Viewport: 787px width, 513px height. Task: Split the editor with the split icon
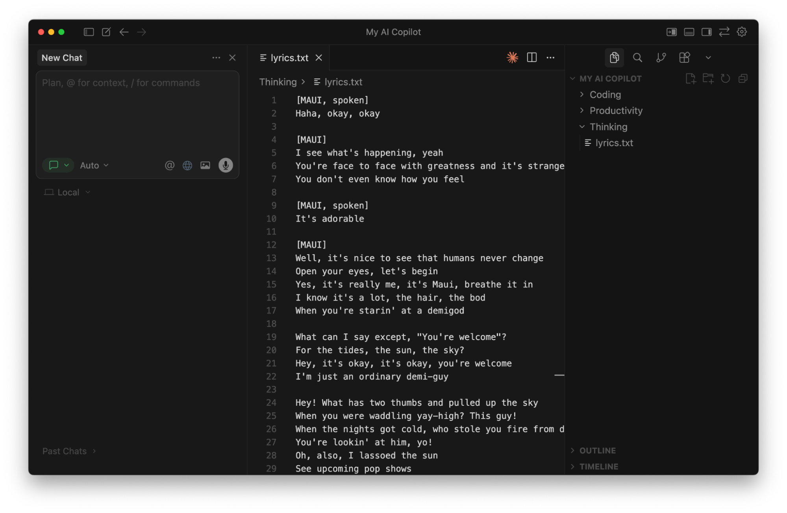(x=531, y=58)
